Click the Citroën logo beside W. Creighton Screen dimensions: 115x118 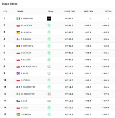[49, 94]
